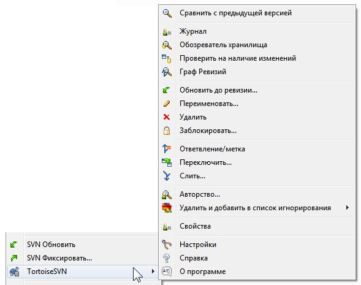This screenshot has height=285, width=361.
Task: Click the 'TortoiseSVN' context menu entry
Action: [82, 272]
